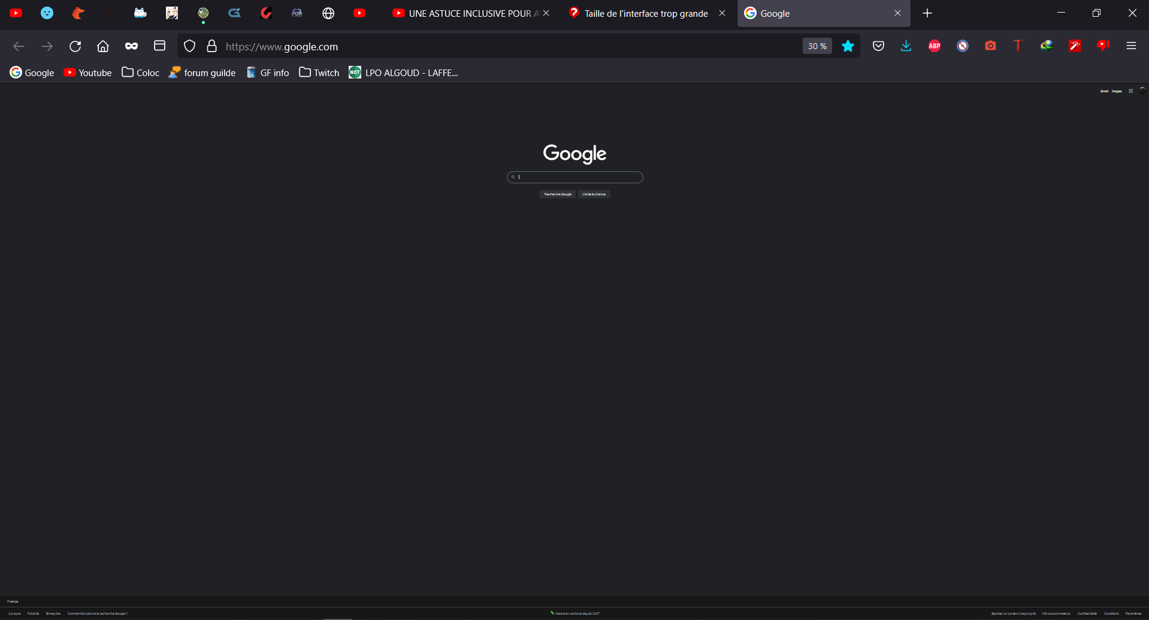The image size is (1149, 620).
Task: Toggle the blue bookmark star
Action: pyautogui.click(x=848, y=46)
